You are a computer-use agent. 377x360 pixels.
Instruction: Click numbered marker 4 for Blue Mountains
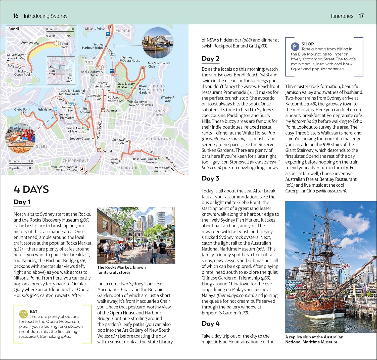tap(82, 169)
